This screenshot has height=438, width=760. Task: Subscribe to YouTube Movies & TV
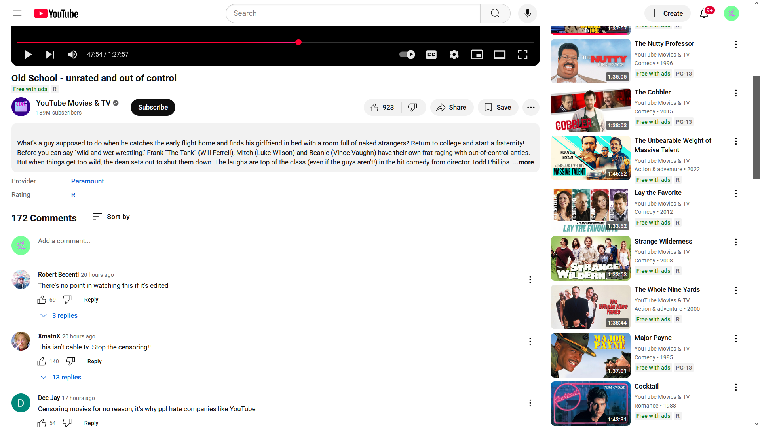pyautogui.click(x=153, y=108)
